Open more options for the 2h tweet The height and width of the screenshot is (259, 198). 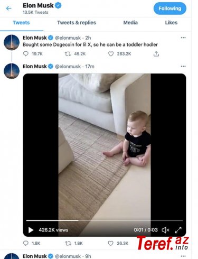pos(183,38)
